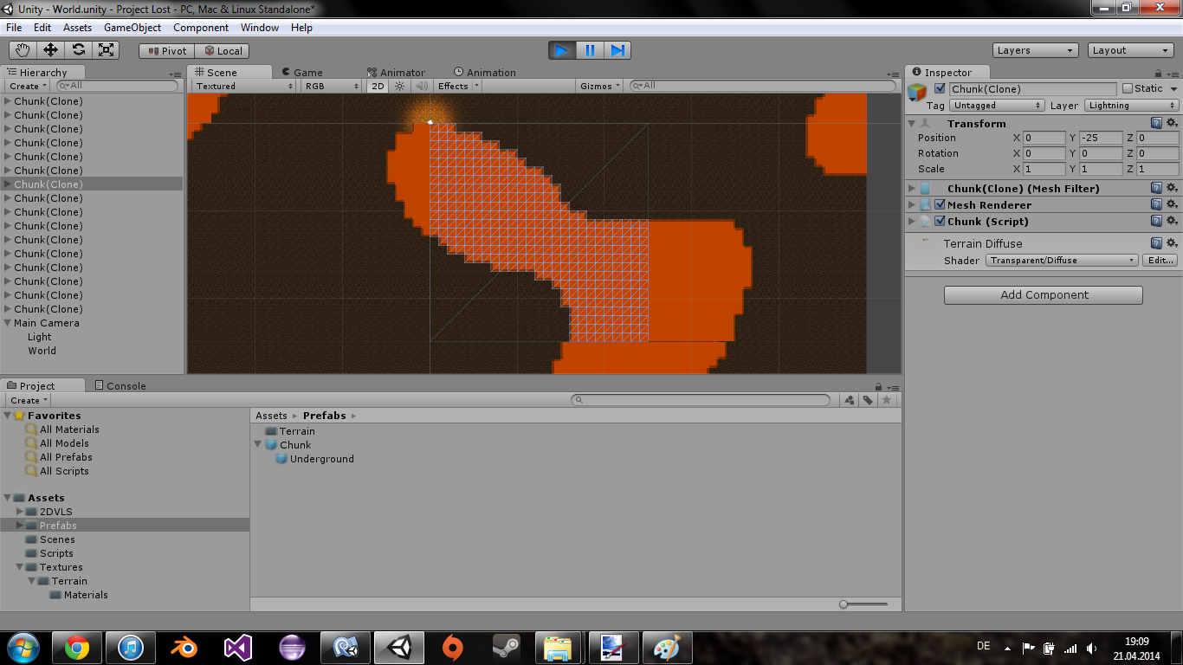Edit the object name field Chunk(Clone)
Viewport: 1183px width, 665px height.
pos(1032,89)
